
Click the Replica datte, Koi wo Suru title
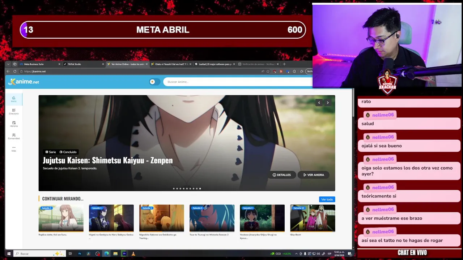point(52,235)
